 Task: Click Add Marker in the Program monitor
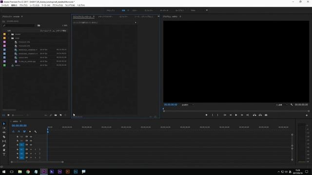click(206, 115)
